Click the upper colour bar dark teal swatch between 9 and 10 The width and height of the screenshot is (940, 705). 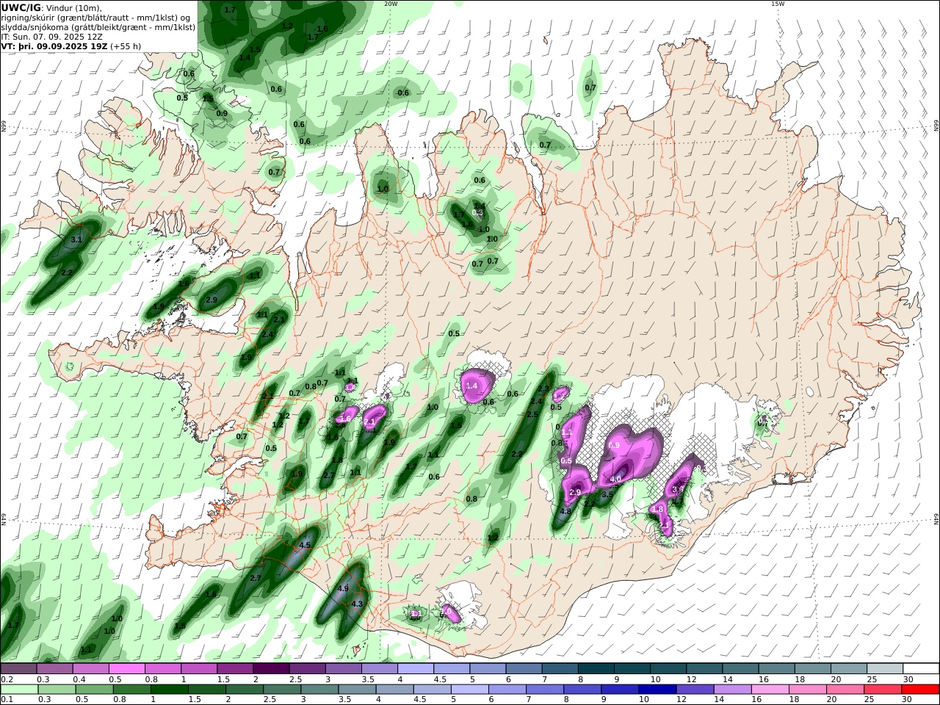632,669
